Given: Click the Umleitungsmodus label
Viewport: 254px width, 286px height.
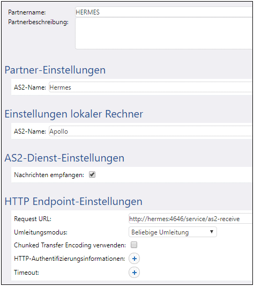Looking at the screenshot, I should point(41,232).
